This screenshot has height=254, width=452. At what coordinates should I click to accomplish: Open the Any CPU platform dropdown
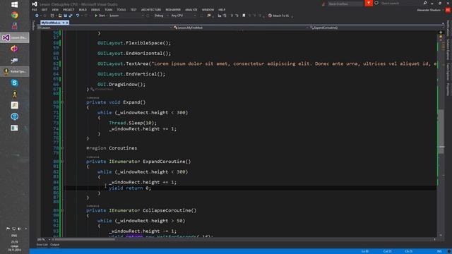tap(184, 16)
